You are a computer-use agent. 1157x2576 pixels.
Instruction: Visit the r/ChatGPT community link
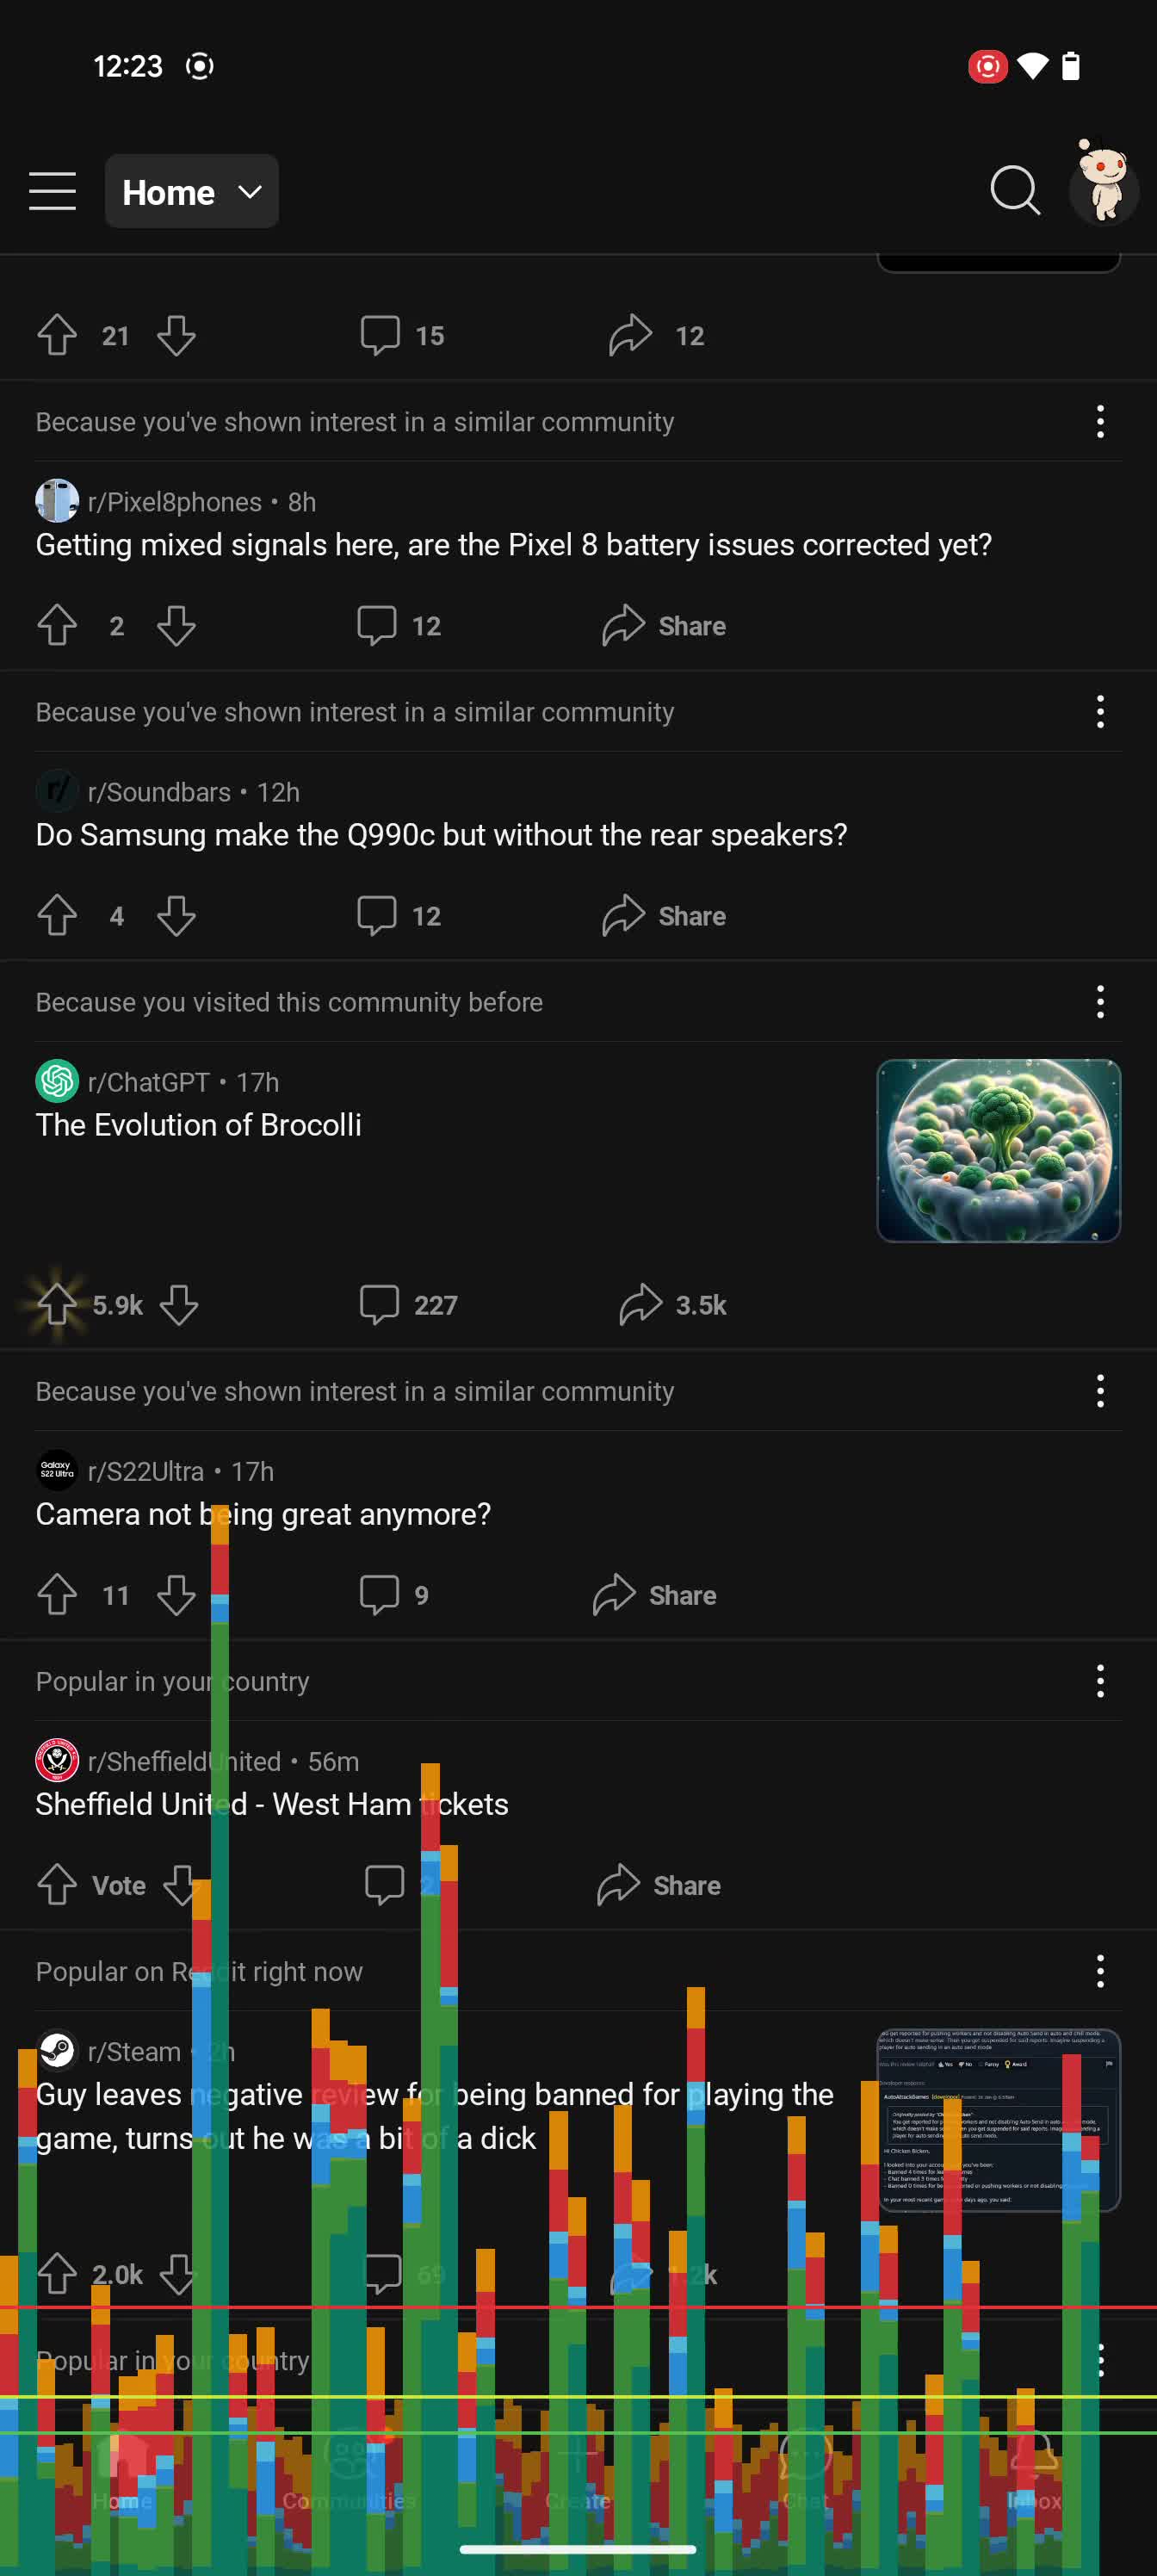(148, 1082)
